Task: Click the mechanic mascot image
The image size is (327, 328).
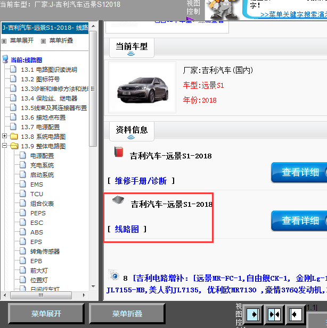Action: click(223, 10)
